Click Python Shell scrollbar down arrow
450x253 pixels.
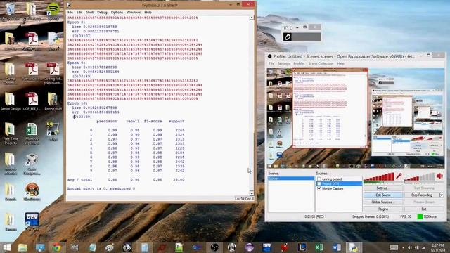(252, 193)
